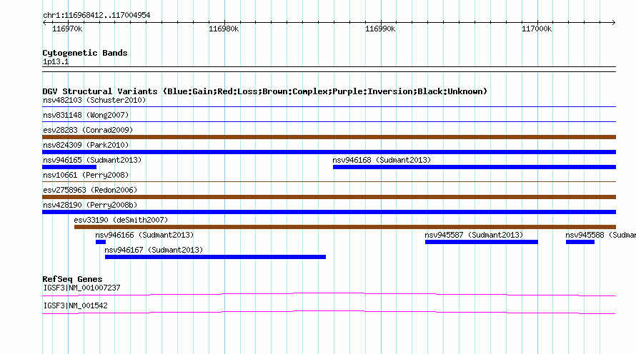Click the Cytogenetic Bands track title
The width and height of the screenshot is (636, 354).
85,53
